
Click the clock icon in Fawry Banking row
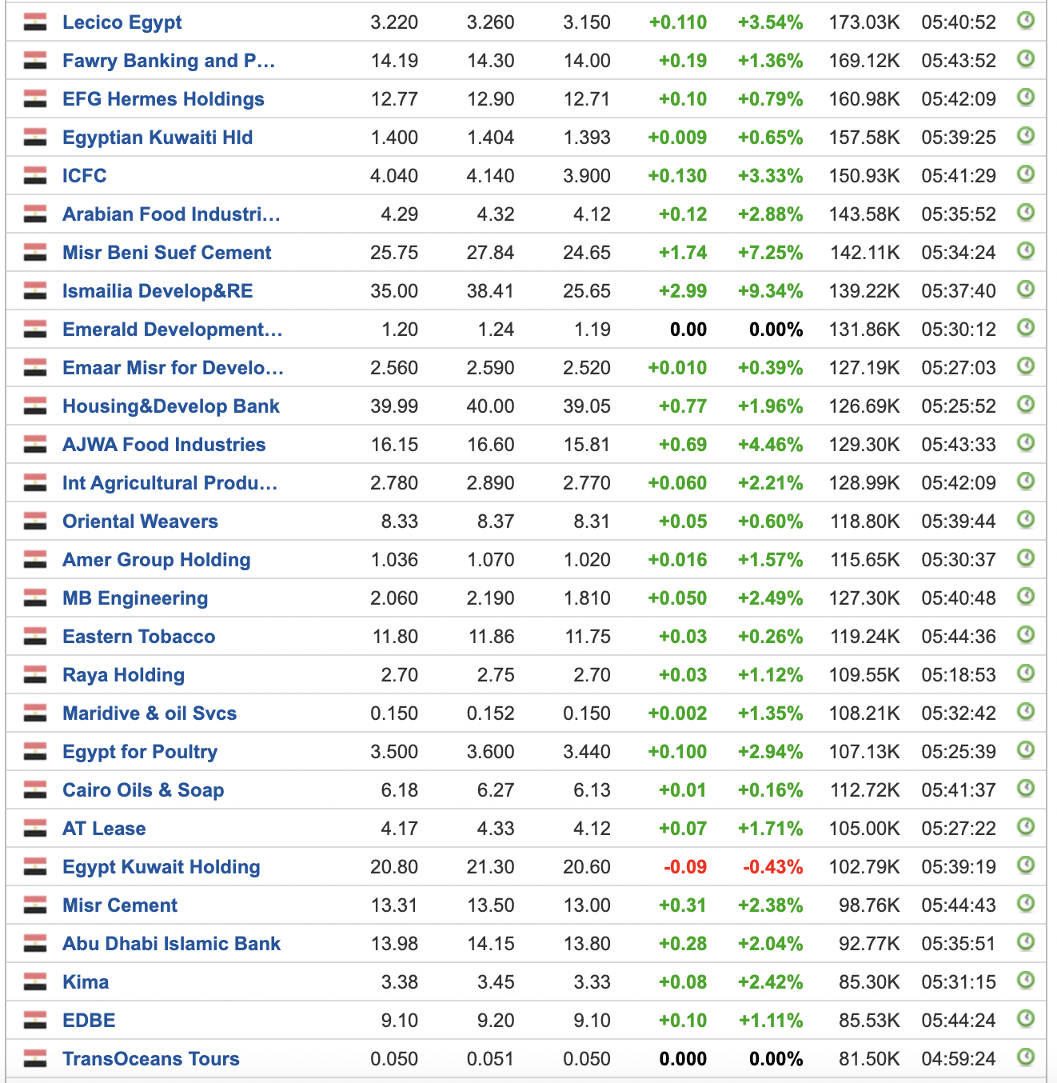click(1026, 58)
